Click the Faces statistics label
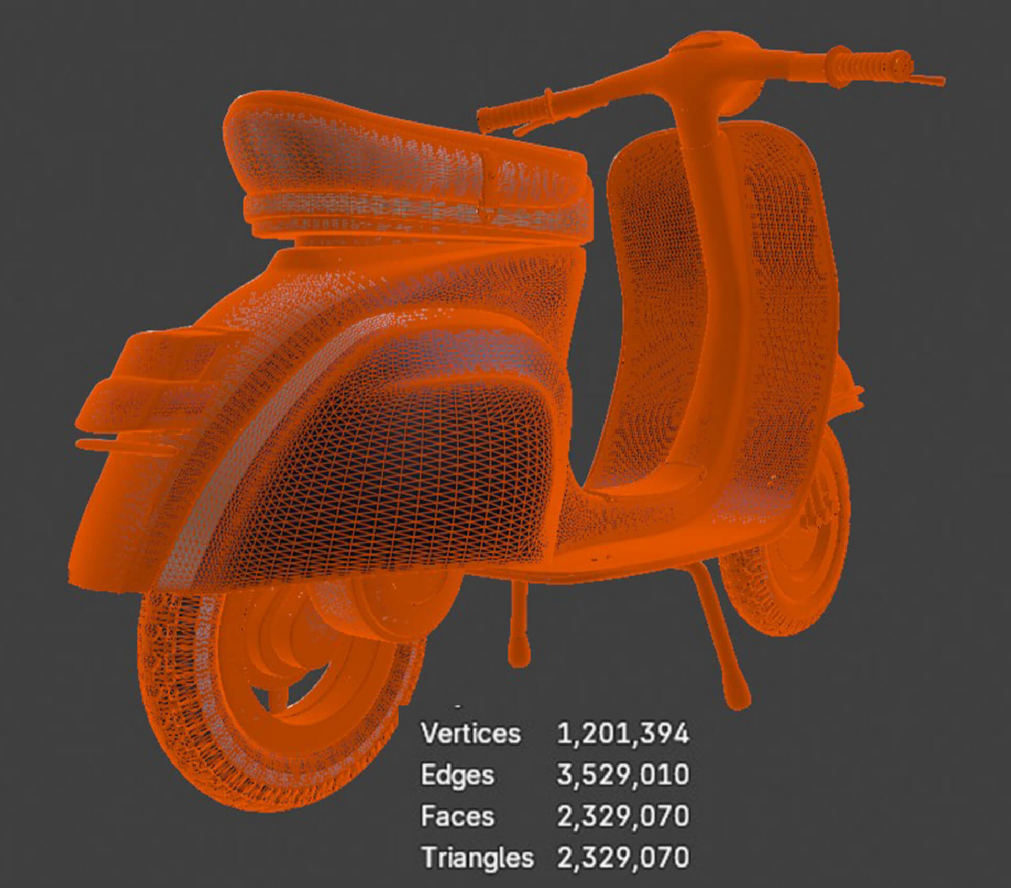This screenshot has height=888, width=1011. click(x=457, y=816)
